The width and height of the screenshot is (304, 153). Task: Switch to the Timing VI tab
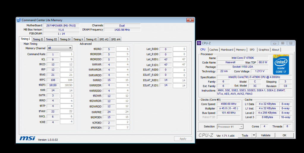91,40
